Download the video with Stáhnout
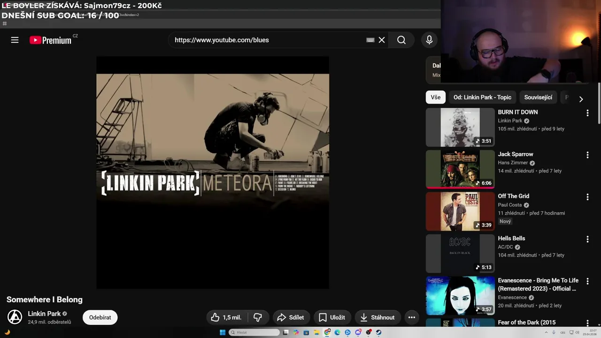Image resolution: width=601 pixels, height=338 pixels. (x=377, y=317)
